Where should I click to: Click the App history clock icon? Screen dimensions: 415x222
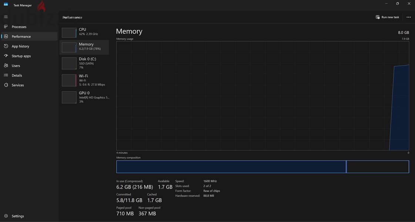pyautogui.click(x=6, y=46)
